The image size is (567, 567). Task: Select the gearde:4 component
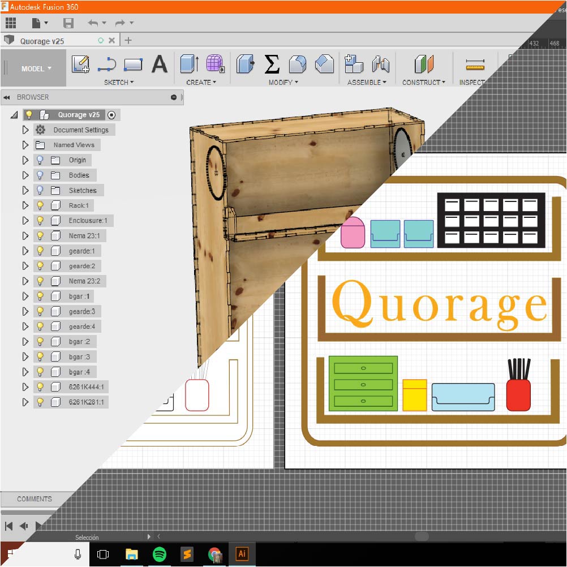pos(82,327)
